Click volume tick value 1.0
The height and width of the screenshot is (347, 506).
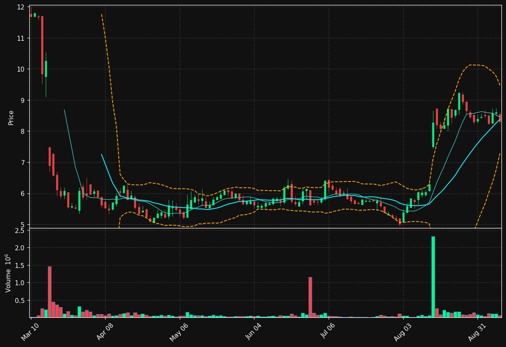(20, 283)
